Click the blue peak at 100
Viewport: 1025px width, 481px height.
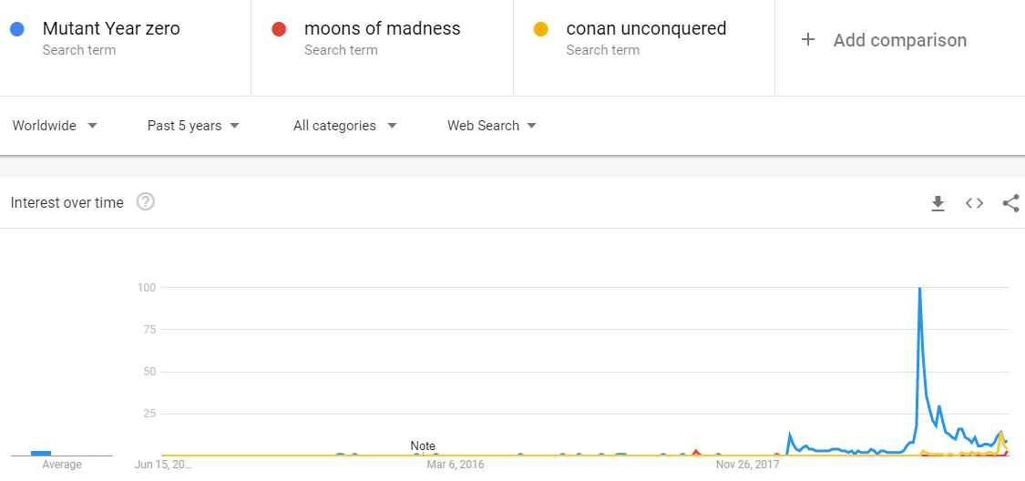(x=919, y=288)
